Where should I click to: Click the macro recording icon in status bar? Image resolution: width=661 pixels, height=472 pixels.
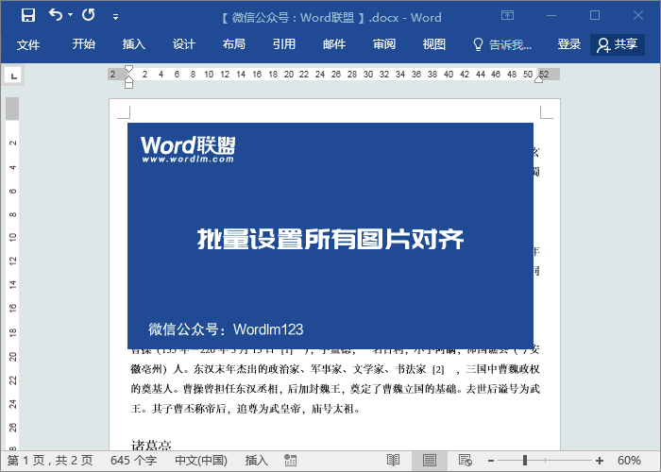click(290, 461)
